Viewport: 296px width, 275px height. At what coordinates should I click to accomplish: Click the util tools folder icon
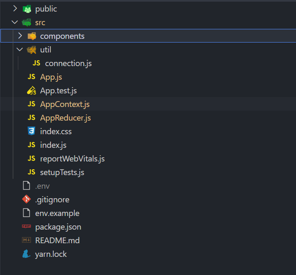[x=31, y=50]
